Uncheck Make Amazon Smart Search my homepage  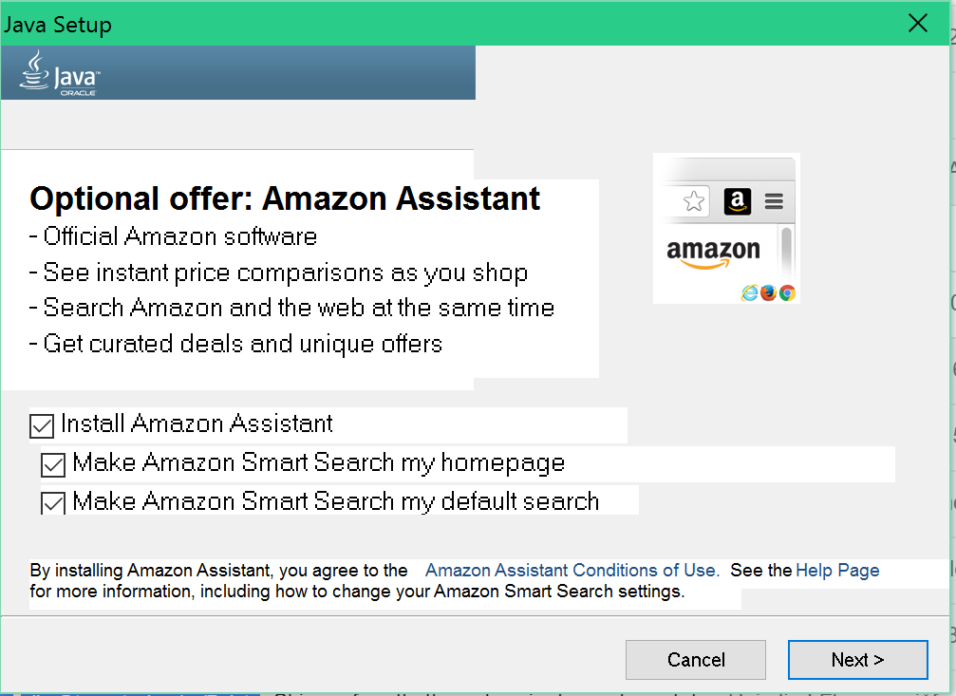click(53, 465)
